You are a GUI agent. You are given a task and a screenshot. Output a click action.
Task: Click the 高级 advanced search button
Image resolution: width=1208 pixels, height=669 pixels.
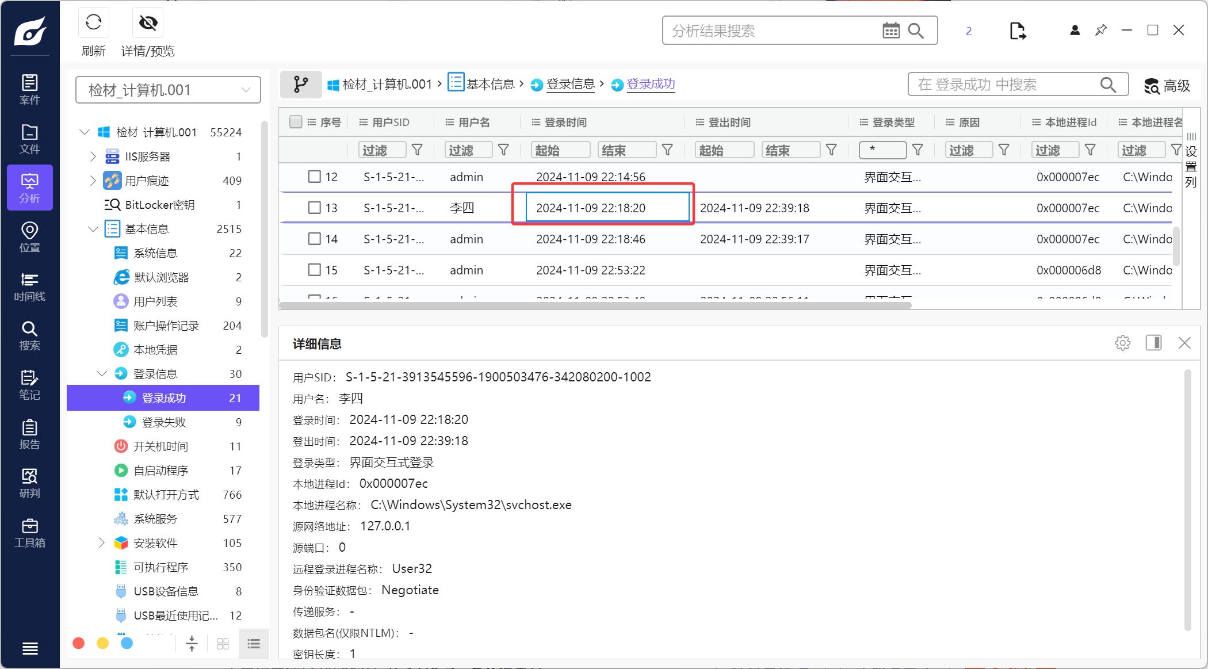[x=1167, y=86]
